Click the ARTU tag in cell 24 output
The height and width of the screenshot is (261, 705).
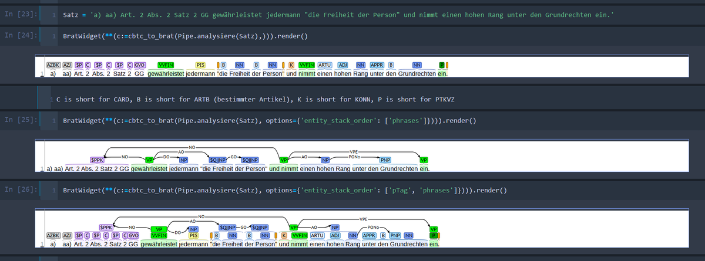coord(325,65)
